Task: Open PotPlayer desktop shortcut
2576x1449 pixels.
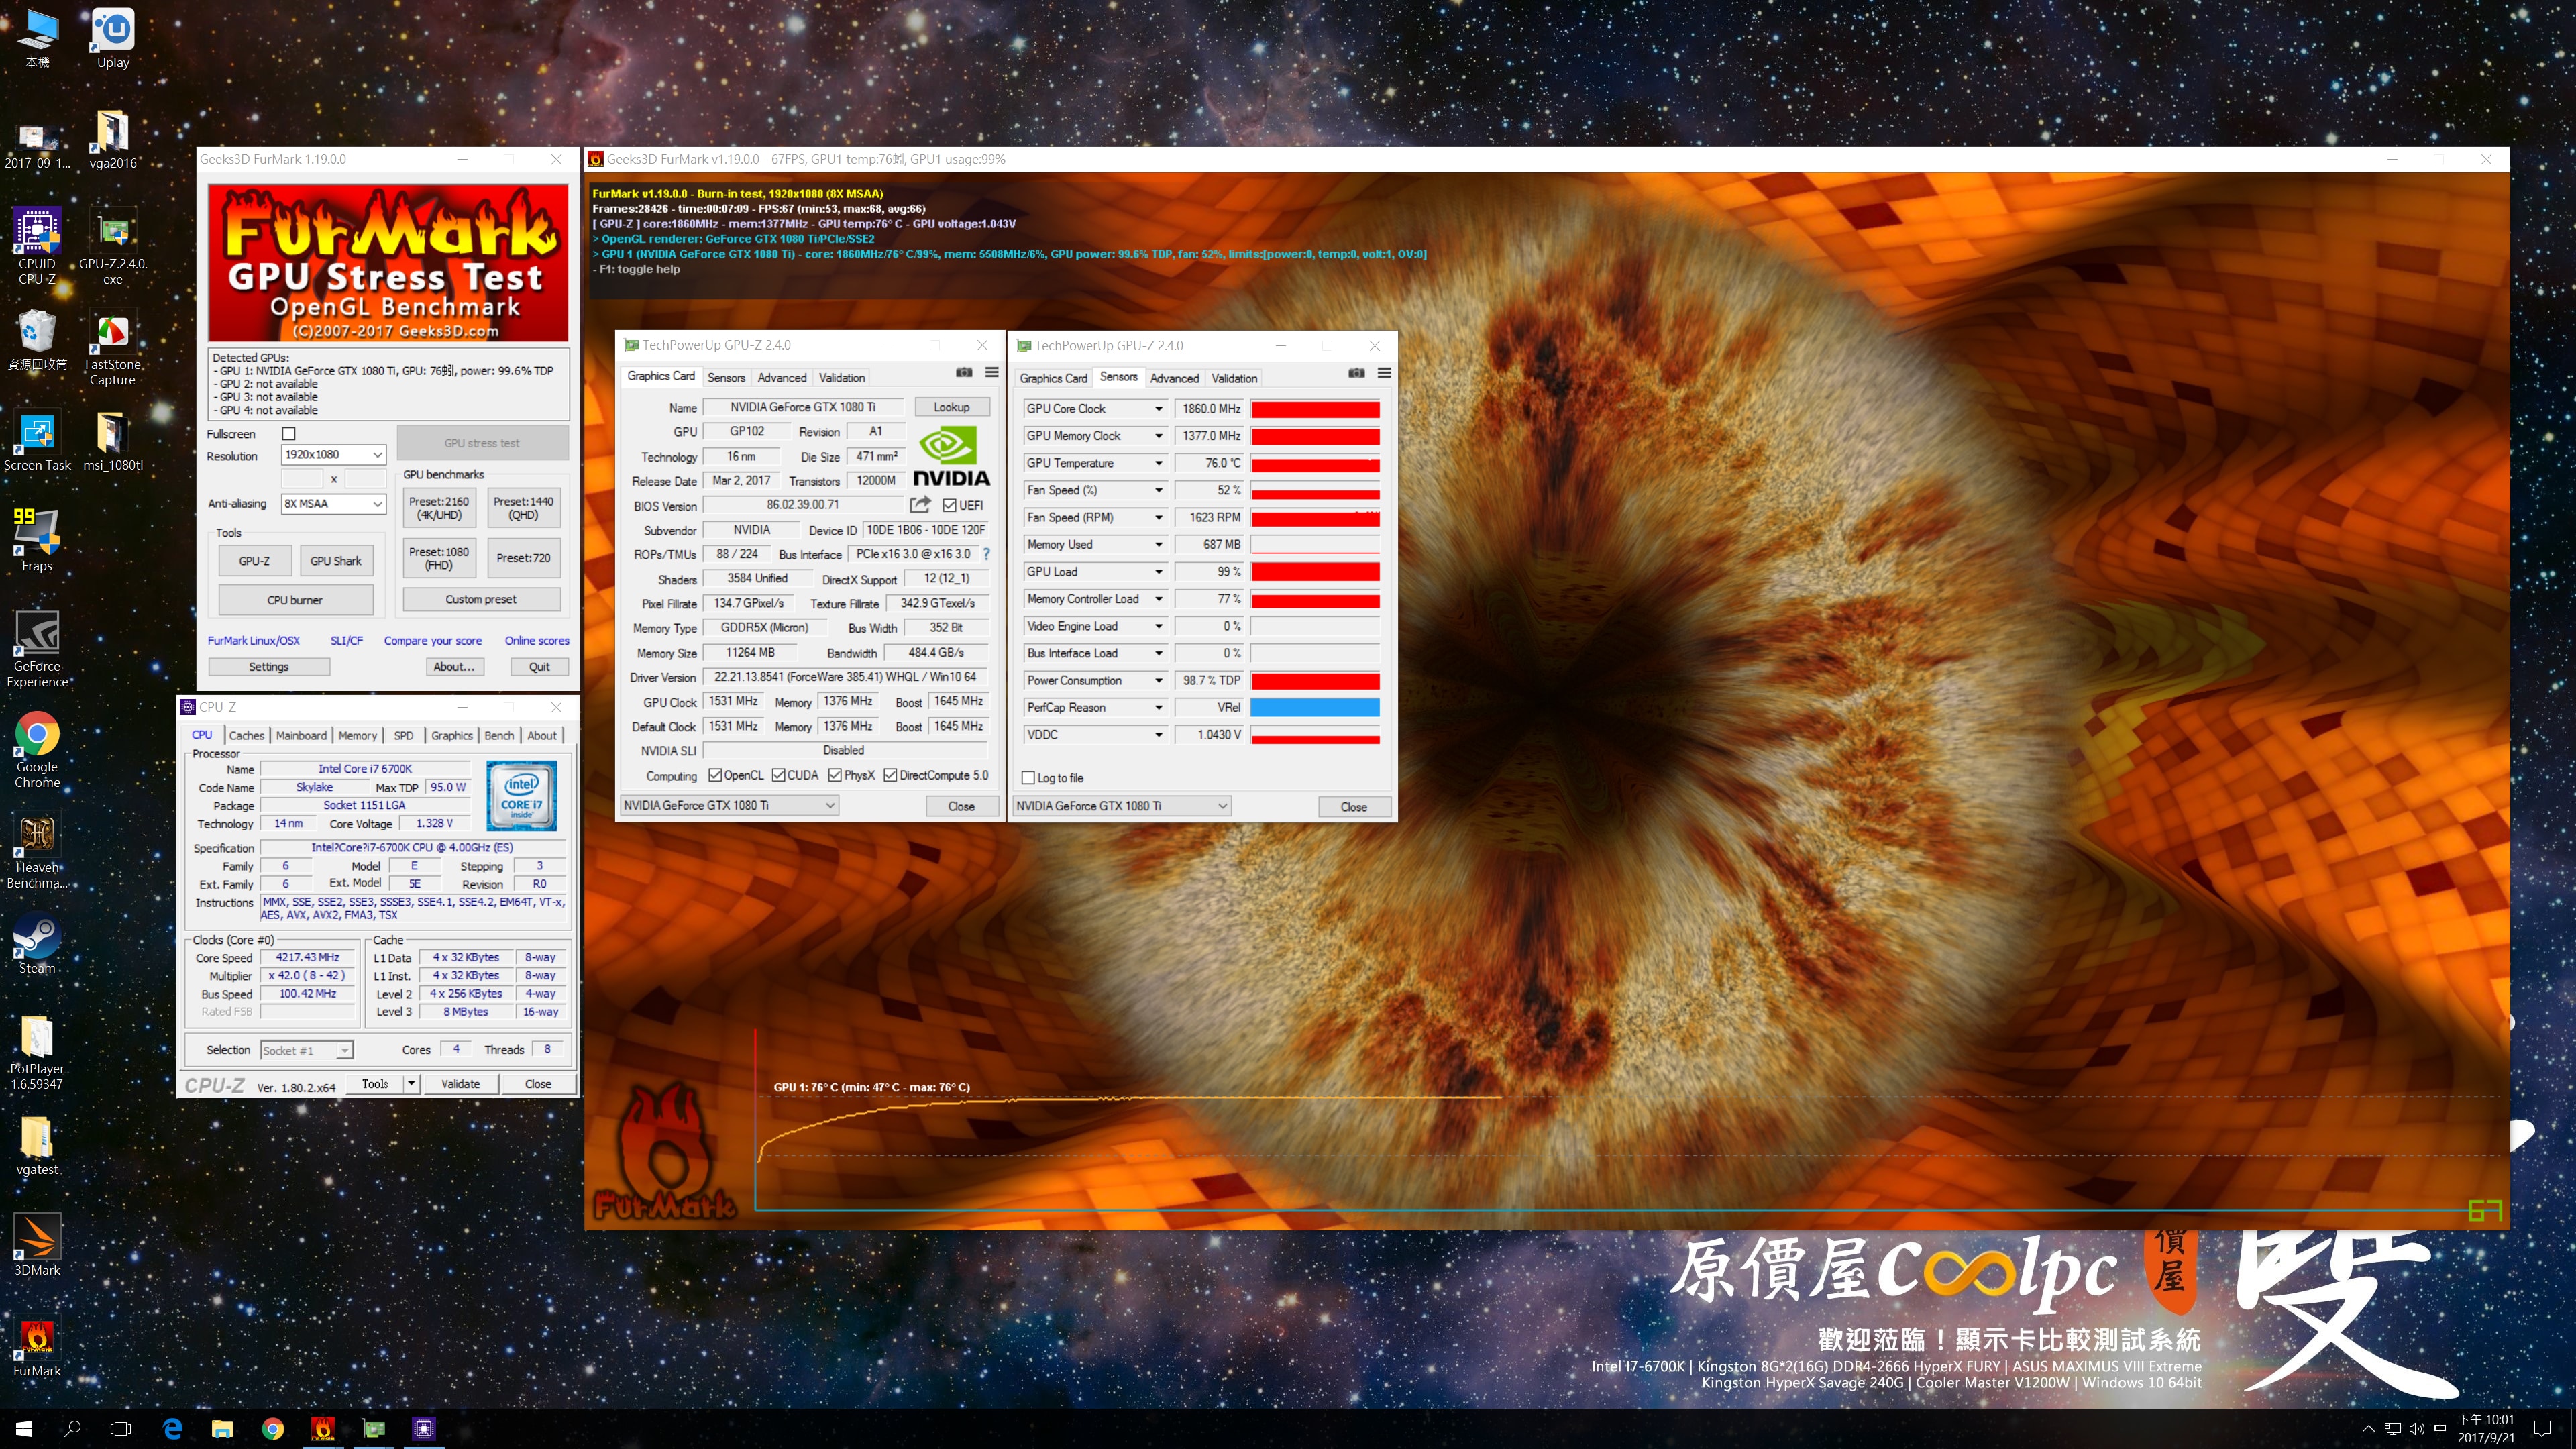Action: pyautogui.click(x=37, y=1052)
